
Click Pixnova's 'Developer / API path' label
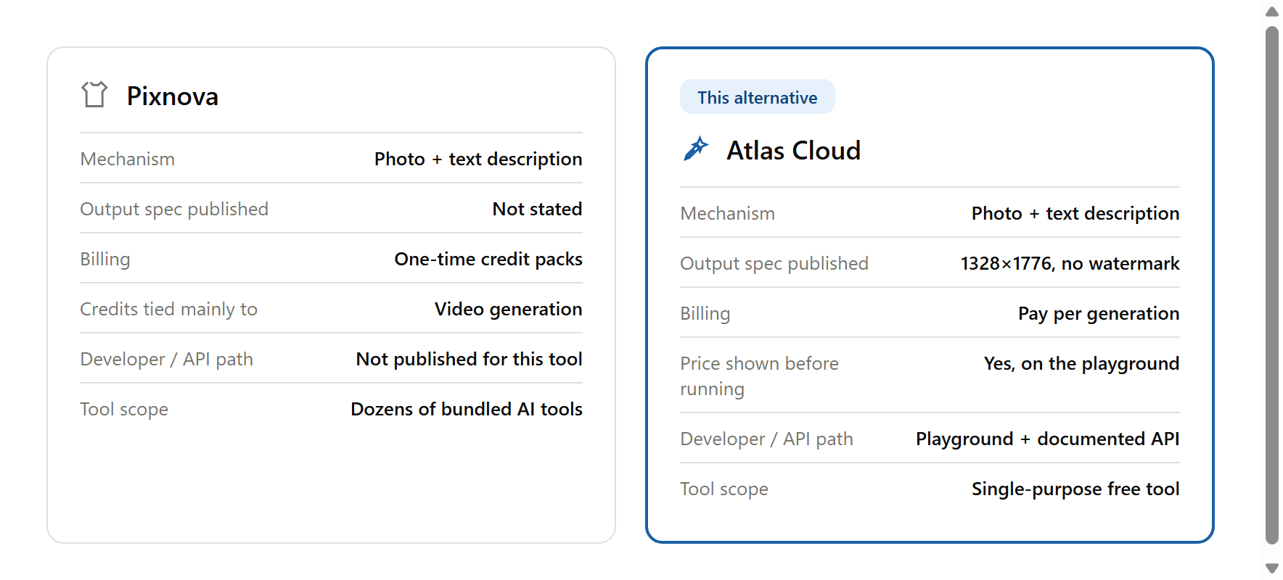(167, 359)
